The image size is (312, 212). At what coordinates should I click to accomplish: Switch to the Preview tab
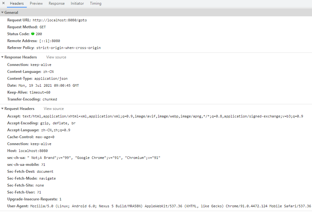(36, 3)
